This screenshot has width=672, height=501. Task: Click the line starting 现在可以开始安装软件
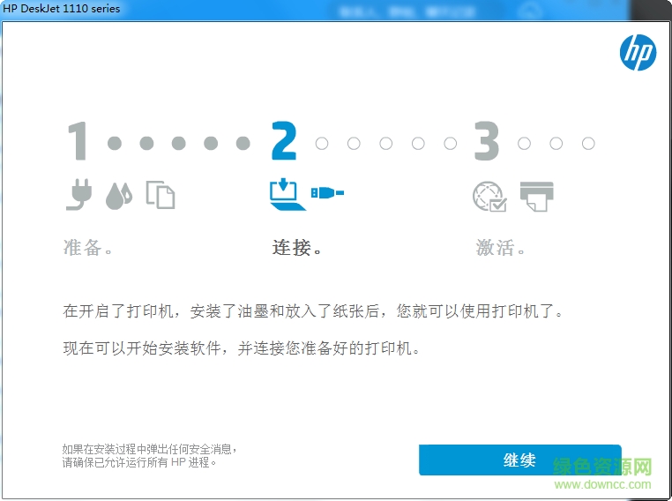point(242,348)
